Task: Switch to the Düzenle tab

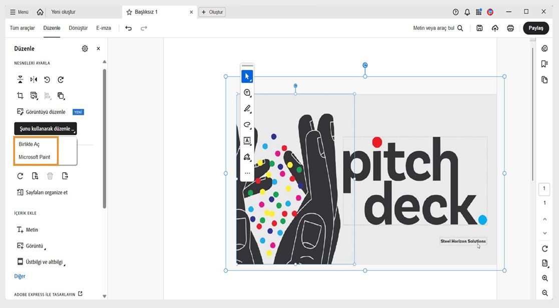Action: pos(52,28)
